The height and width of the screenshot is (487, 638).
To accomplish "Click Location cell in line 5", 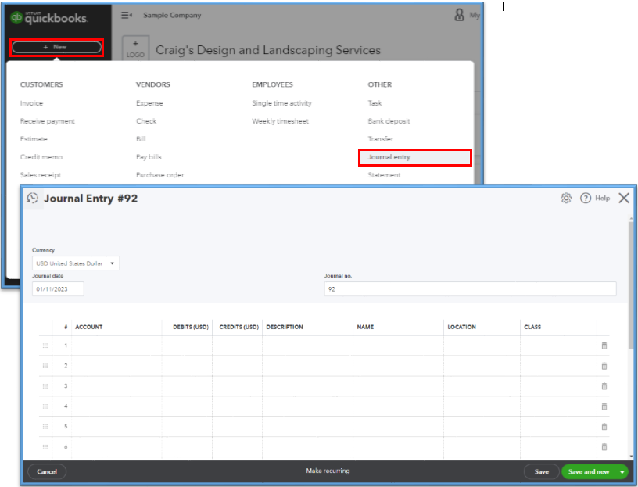I will [482, 426].
